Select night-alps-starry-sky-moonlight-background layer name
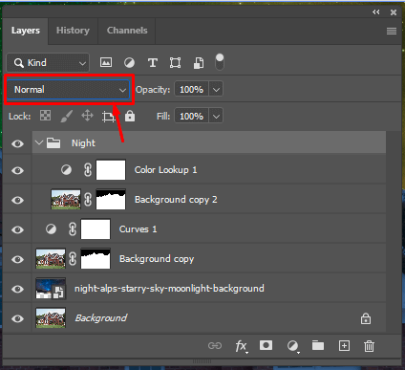 coord(169,289)
